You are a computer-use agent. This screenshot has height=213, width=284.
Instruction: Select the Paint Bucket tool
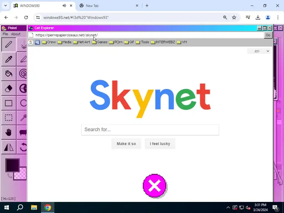click(x=9, y=74)
